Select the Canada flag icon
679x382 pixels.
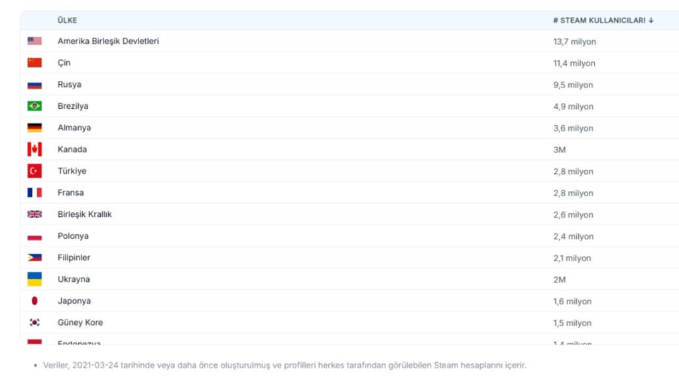tap(34, 149)
